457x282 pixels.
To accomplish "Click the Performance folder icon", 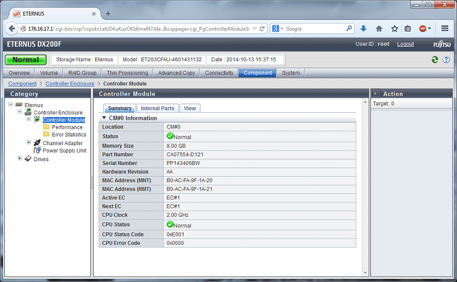I will [x=46, y=127].
